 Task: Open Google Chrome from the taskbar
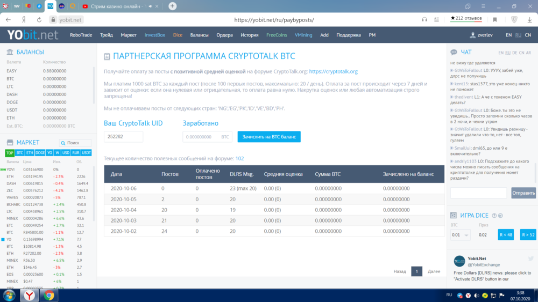pos(49,296)
